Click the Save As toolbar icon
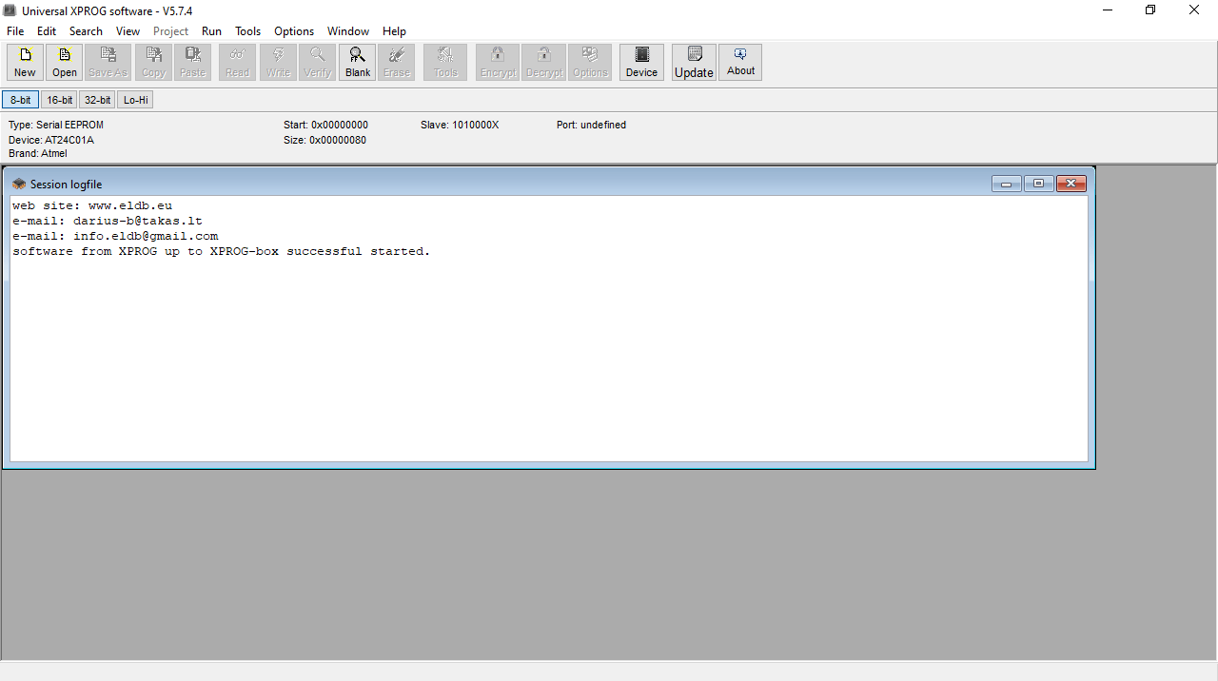The width and height of the screenshot is (1218, 681). [108, 62]
